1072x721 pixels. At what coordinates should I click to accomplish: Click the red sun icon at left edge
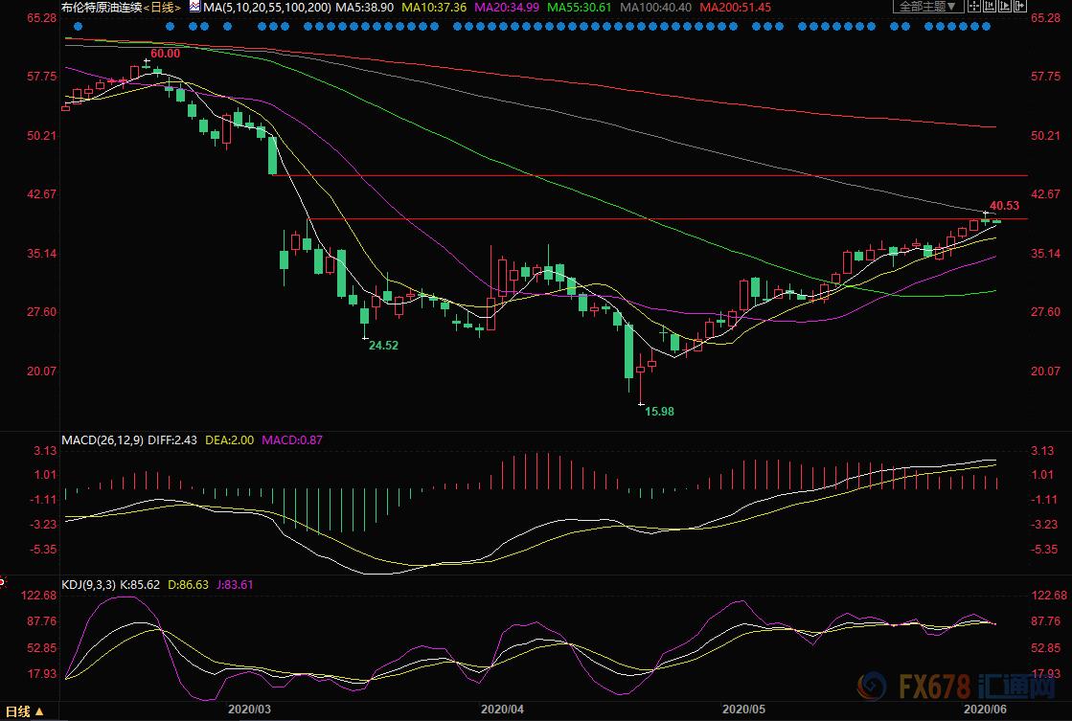(3, 580)
